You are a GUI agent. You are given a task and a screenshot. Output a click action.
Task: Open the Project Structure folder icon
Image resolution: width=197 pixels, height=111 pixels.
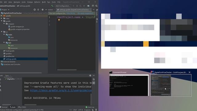(89, 6)
